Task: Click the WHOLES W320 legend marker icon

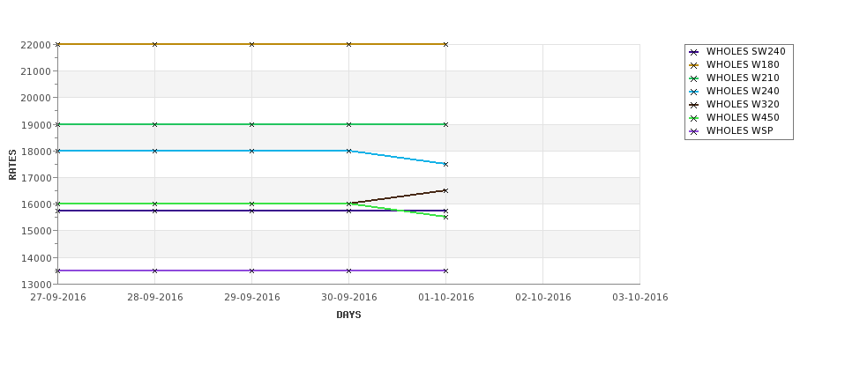Action: click(693, 105)
